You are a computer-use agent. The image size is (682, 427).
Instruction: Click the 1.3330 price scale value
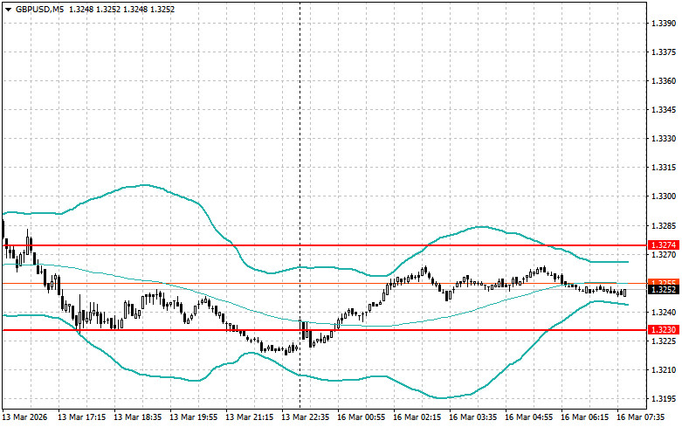pyautogui.click(x=665, y=139)
